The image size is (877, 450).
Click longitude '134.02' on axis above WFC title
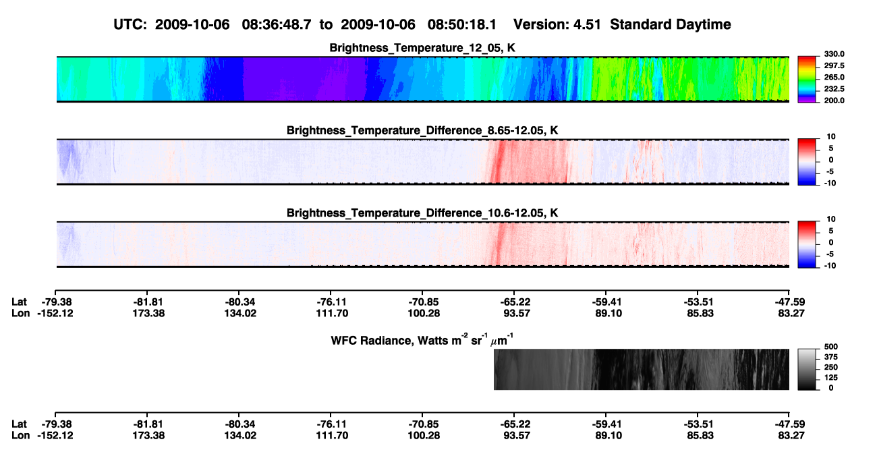(x=238, y=313)
